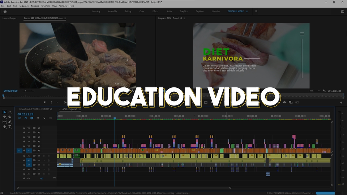Click Mark Out in Source monitor
Image resolution: width=347 pixels, height=195 pixels.
pos(57,102)
